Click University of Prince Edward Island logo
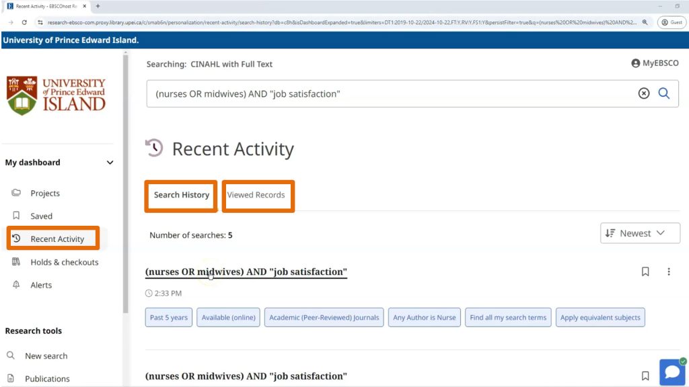 (x=57, y=95)
